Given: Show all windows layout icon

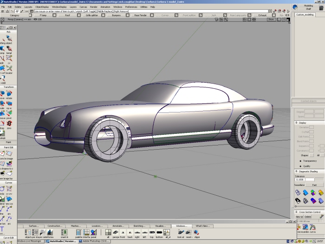Looking at the screenshot, I should pos(108,232).
